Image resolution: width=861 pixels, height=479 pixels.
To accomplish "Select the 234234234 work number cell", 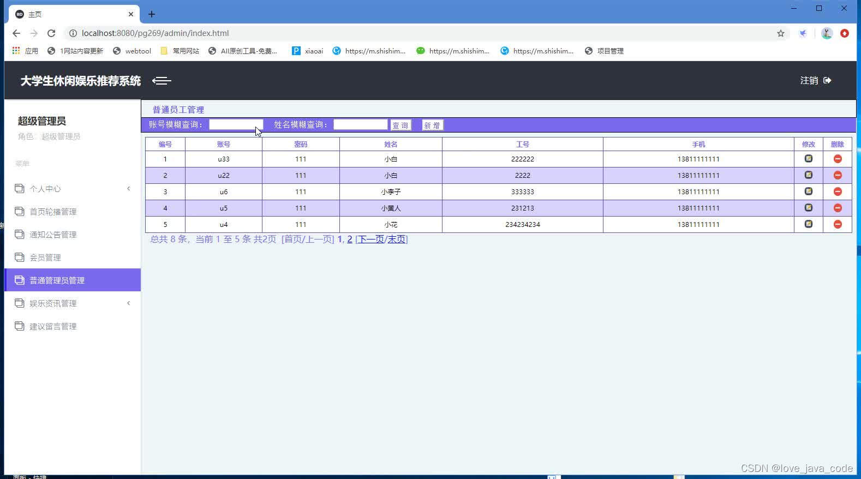I will pyautogui.click(x=523, y=224).
